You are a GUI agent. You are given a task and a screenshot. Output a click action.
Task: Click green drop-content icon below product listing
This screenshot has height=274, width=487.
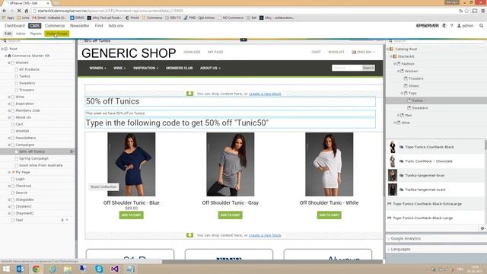(189, 235)
